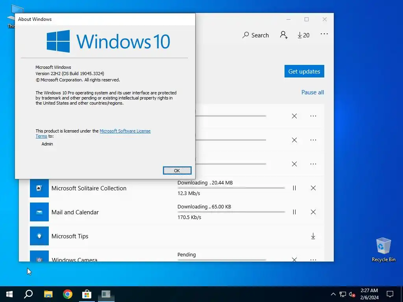Pause the Microsoft Solitaire Collection download
403x302 pixels.
pos(294,188)
